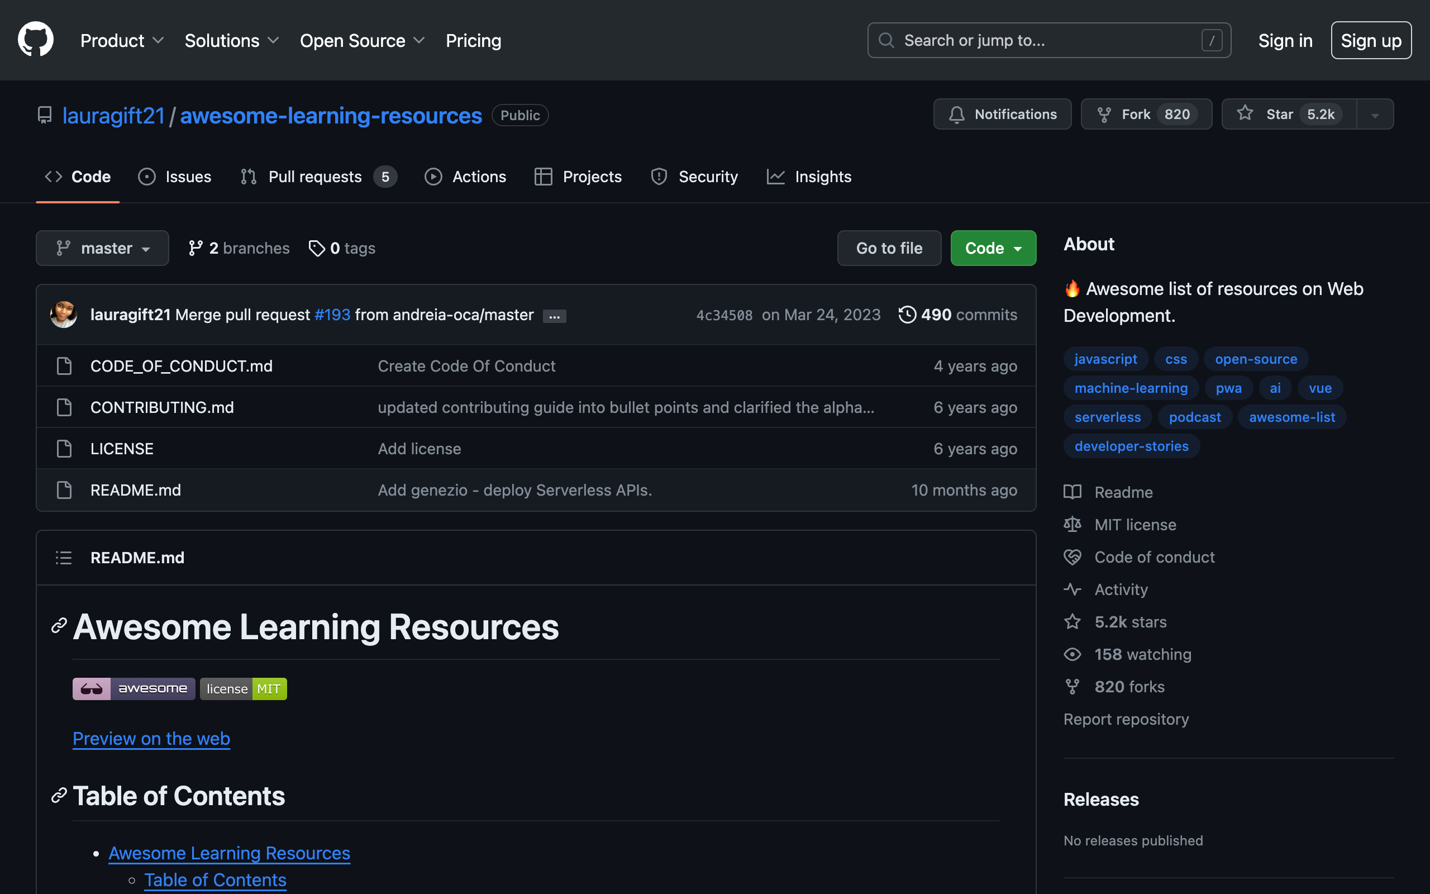This screenshot has height=894, width=1430.
Task: Open commit hash 4c34508
Action: 724,315
